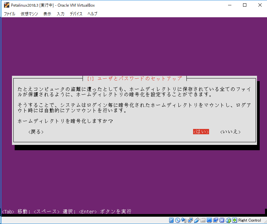This screenshot has height=224, width=267.
Task: Click the Right Control host key indicator
Action: 249,220
